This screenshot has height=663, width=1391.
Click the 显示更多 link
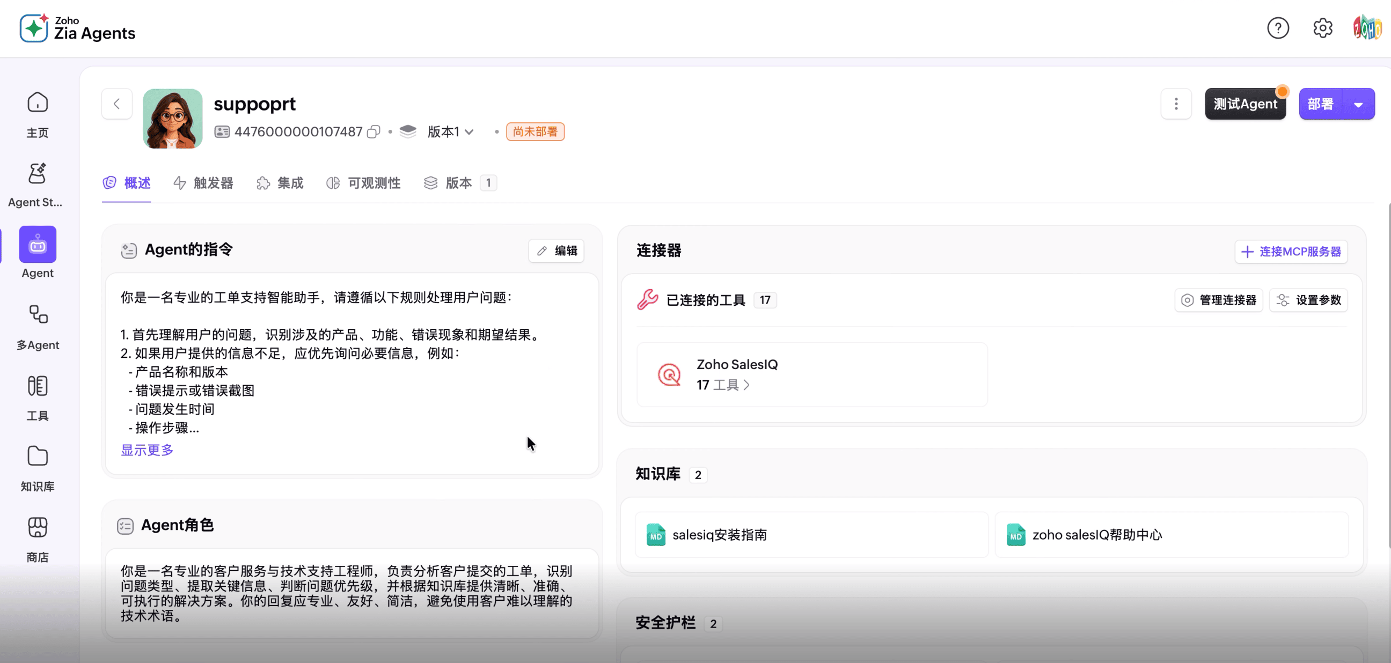click(147, 450)
